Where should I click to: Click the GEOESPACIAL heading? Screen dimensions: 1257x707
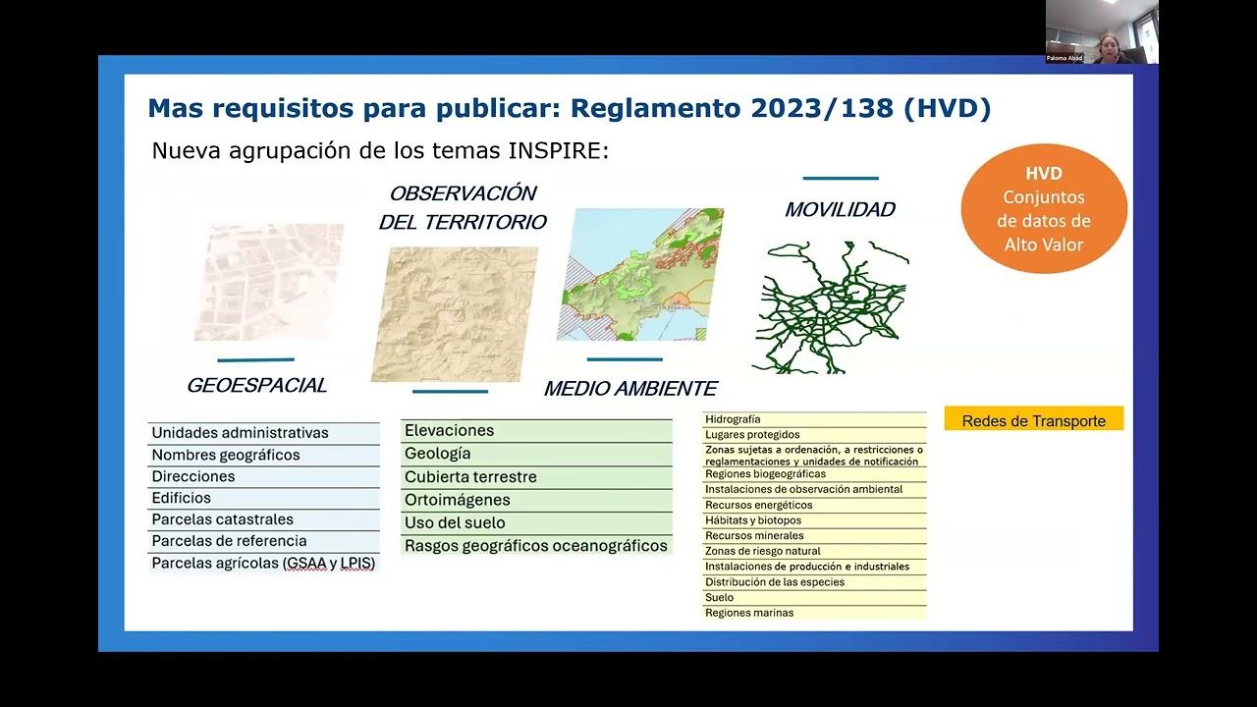click(256, 386)
